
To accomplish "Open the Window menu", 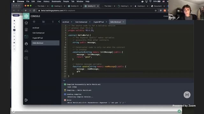I will pos(80,1).
